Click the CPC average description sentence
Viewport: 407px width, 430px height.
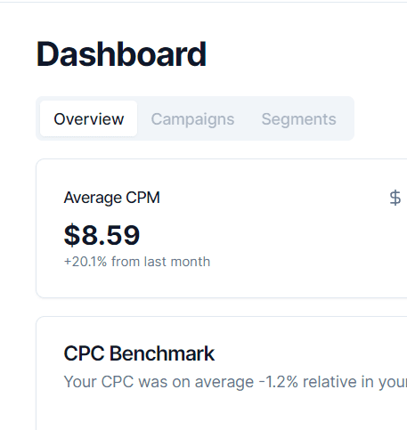(x=235, y=382)
